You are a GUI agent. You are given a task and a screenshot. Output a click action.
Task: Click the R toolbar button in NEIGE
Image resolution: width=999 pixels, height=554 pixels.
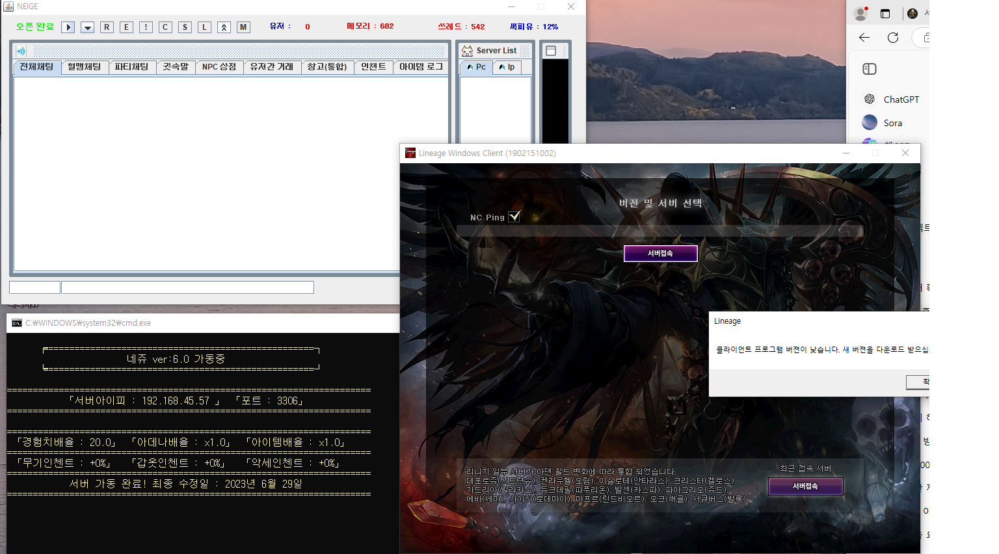pos(107,27)
